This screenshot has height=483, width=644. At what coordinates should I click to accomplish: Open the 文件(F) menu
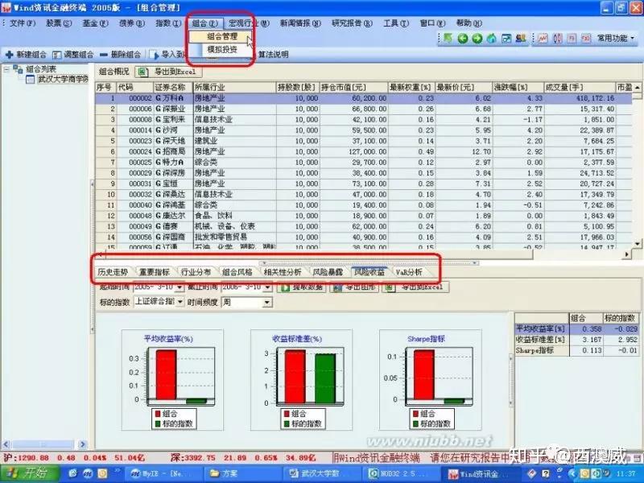click(23, 23)
